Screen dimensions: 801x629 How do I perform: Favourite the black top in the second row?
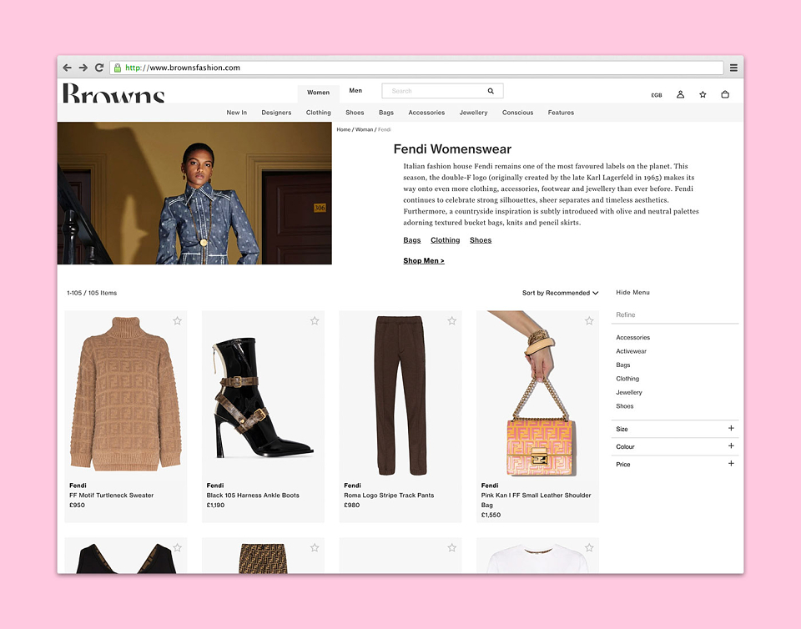pyautogui.click(x=177, y=547)
